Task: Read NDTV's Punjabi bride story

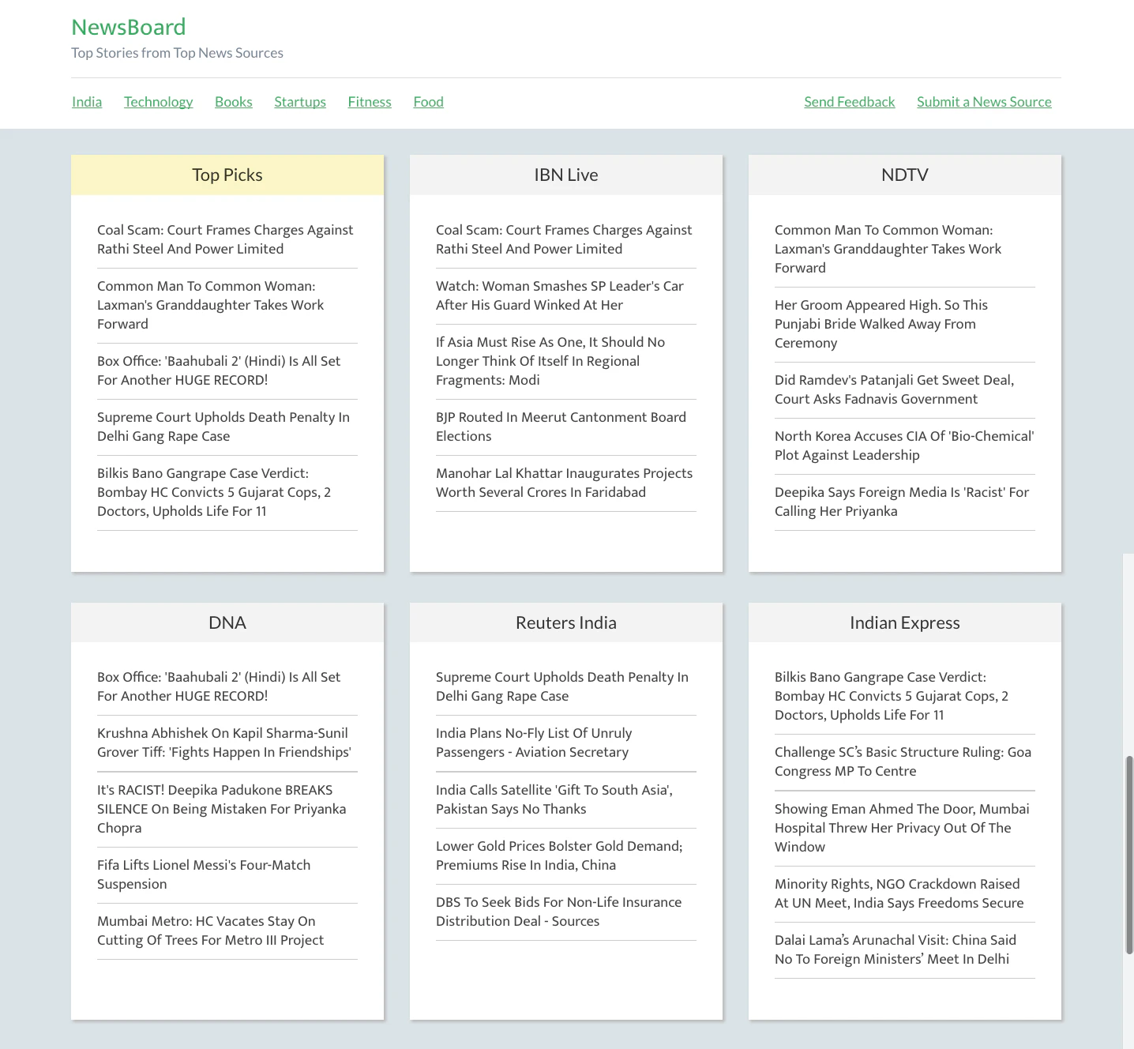Action: (x=881, y=324)
